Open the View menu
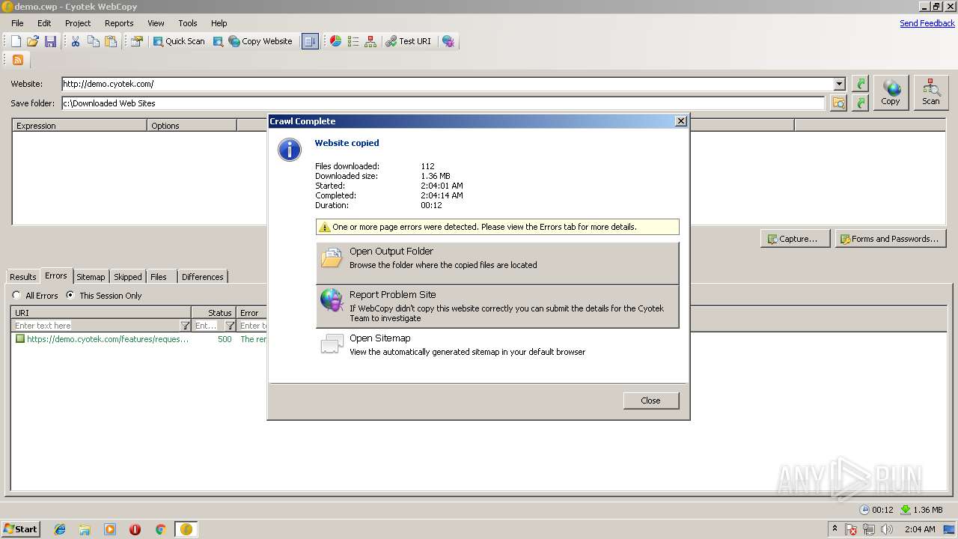This screenshot has height=539, width=958. coord(156,23)
